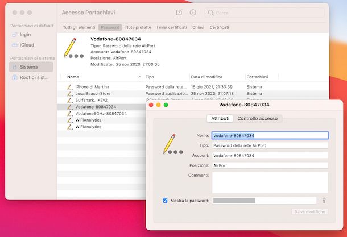Click pencil icon of Vodafone5GHz-80847034 row

pos(70,114)
